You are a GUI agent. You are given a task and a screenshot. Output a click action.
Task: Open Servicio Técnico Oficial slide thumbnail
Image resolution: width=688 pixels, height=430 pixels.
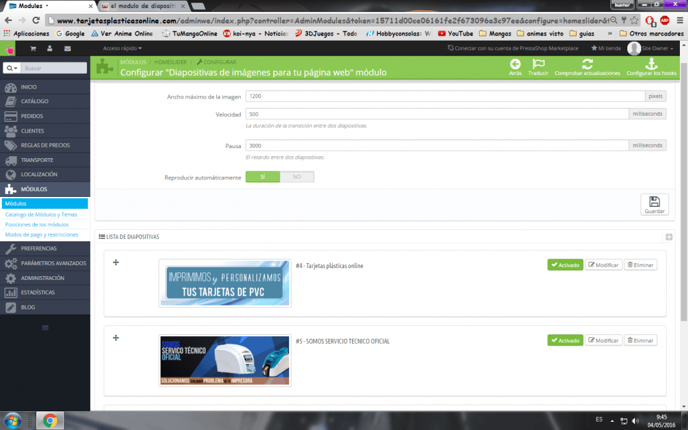click(x=225, y=360)
